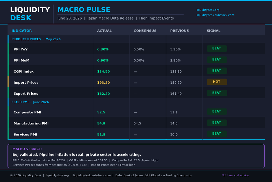Select the PREVIOUS column header
The image size is (272, 182).
179,31
